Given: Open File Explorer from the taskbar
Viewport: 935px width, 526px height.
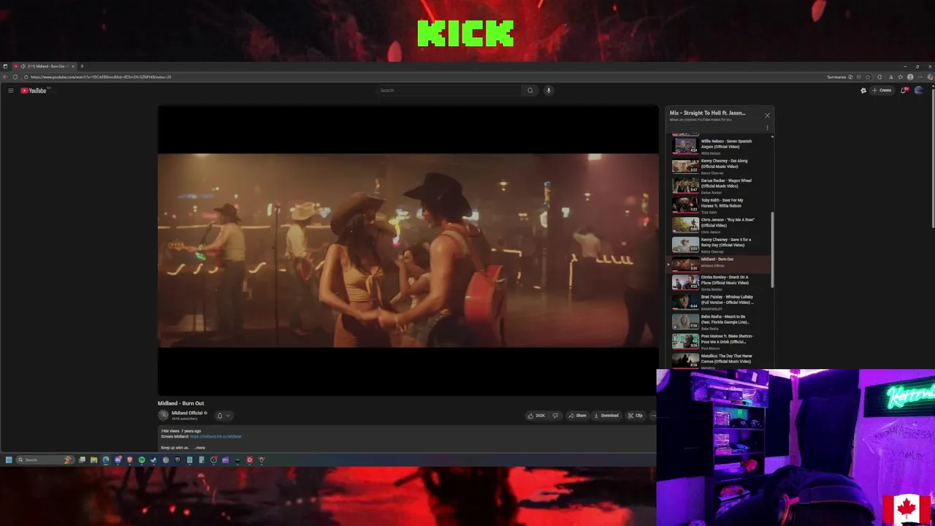Looking at the screenshot, I should tap(93, 460).
